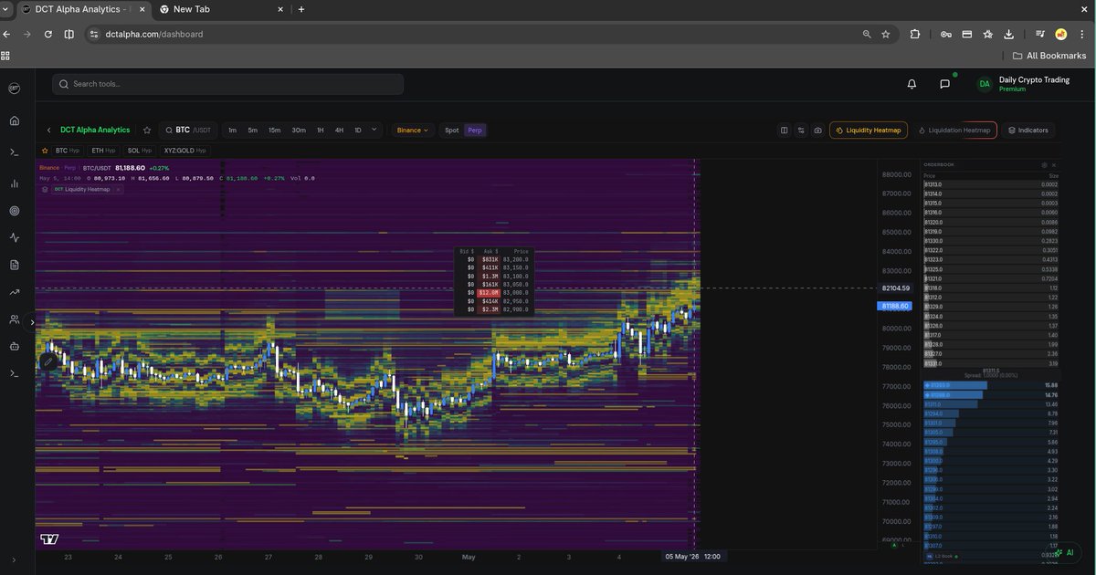Close the Orderbook panel

[1054, 164]
